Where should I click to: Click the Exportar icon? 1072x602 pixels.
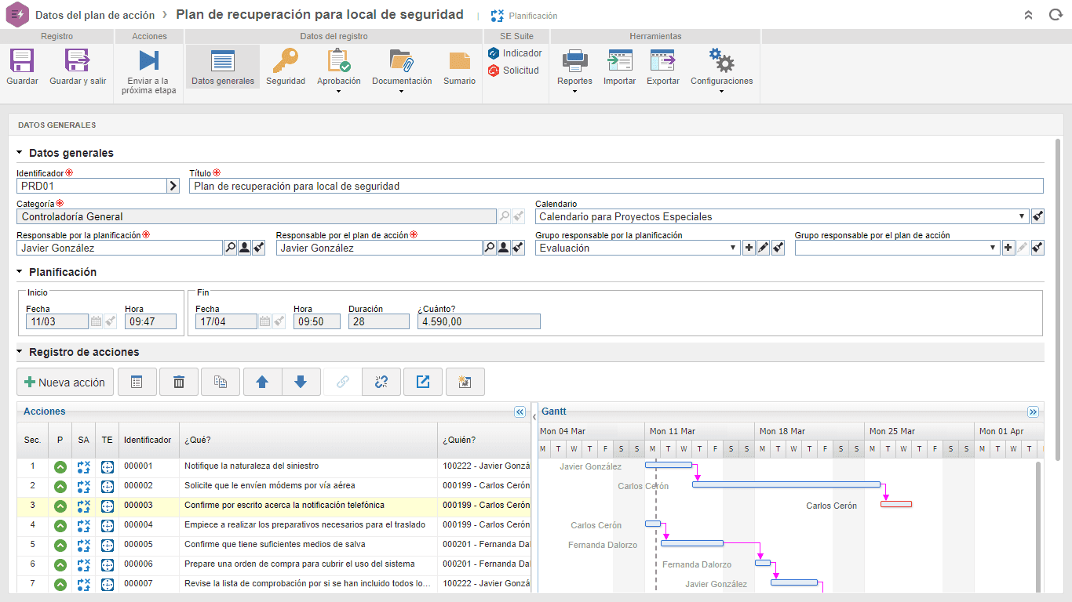[x=662, y=61]
